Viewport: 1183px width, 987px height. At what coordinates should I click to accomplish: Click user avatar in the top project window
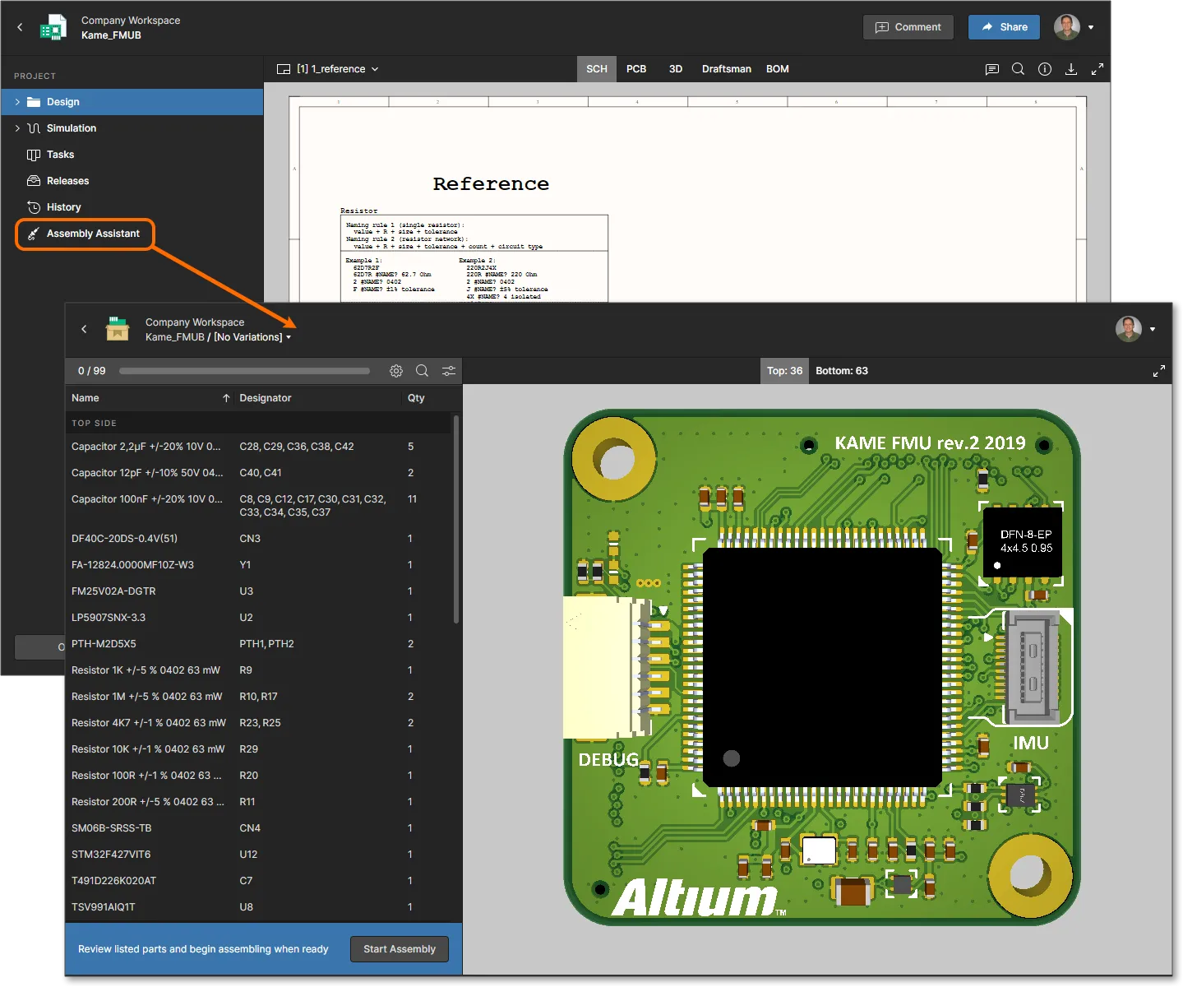pos(1067,27)
